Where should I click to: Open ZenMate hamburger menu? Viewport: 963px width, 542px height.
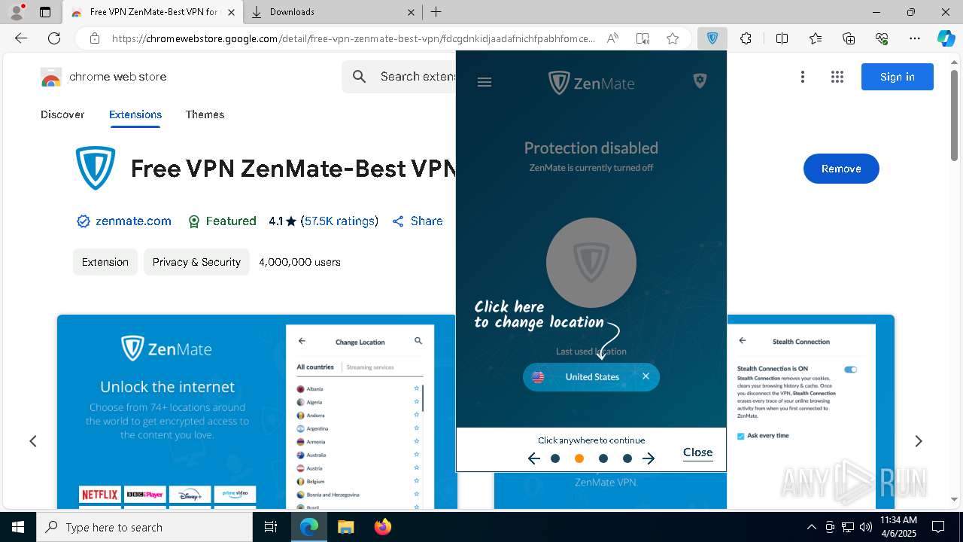pos(485,82)
